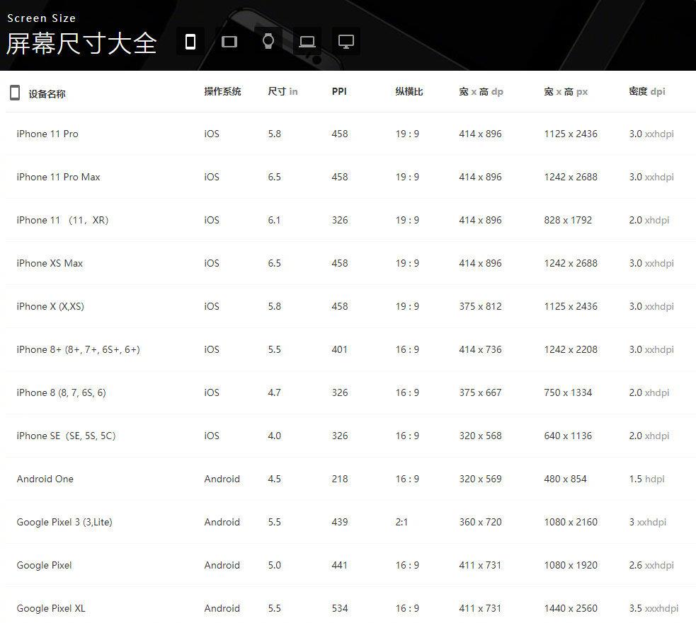Viewport: 696px width, 623px height.
Task: Select the phone device category icon
Action: click(190, 42)
